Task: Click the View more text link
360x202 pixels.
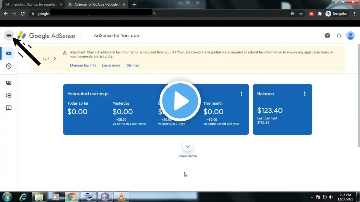Action: [188, 156]
